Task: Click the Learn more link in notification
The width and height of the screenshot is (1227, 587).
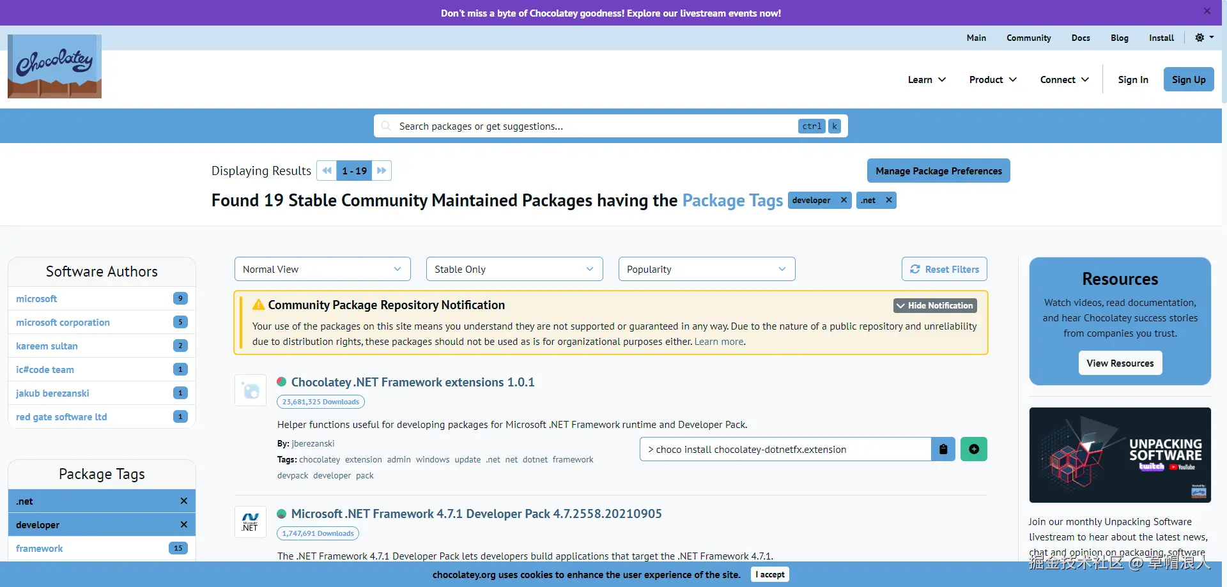Action: pos(719,342)
